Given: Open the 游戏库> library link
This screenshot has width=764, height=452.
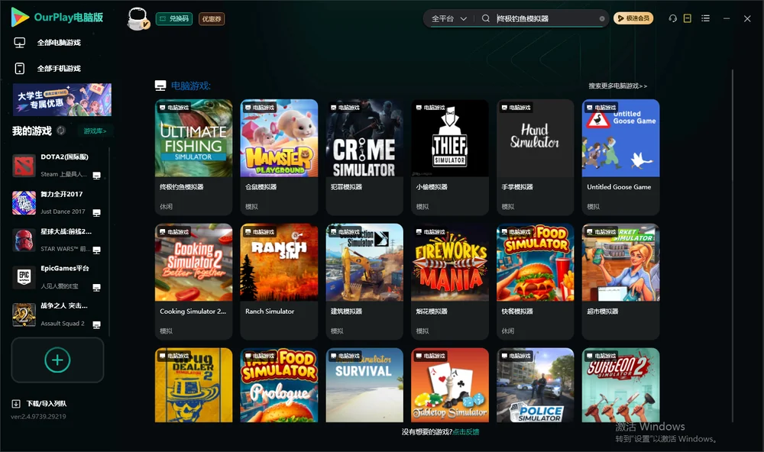Looking at the screenshot, I should coord(95,131).
